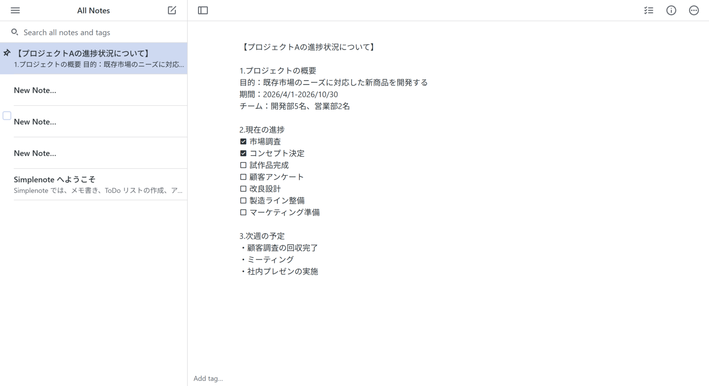Create a new note with compose icon
The width and height of the screenshot is (709, 386).
[172, 10]
